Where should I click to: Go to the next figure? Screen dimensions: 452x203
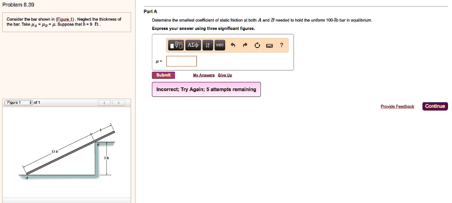(x=117, y=103)
